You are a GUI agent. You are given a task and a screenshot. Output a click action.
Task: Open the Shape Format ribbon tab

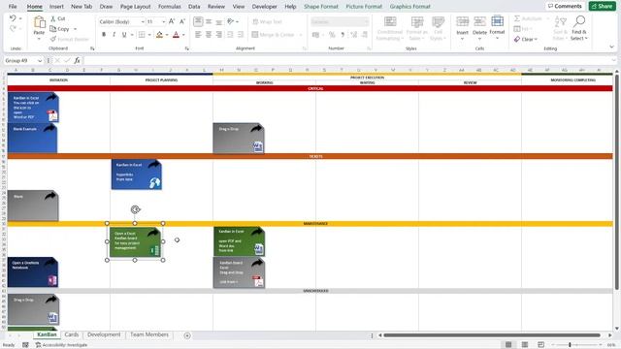pyautogui.click(x=321, y=7)
